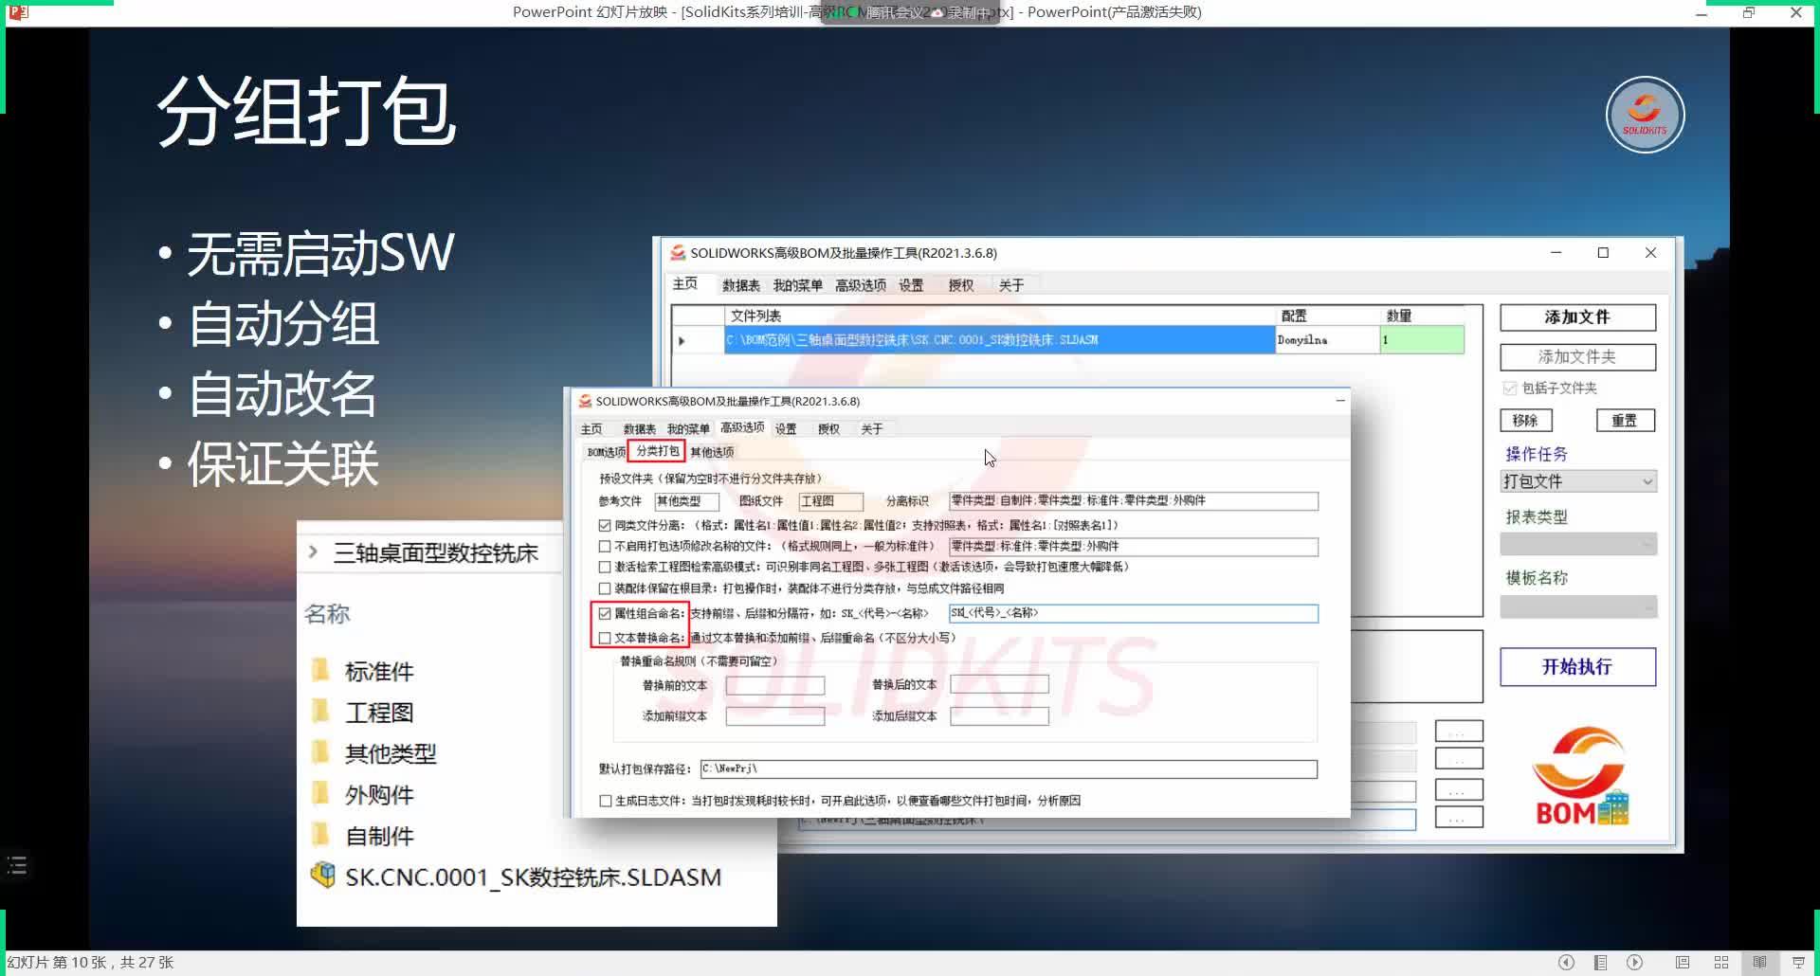This screenshot has width=1820, height=976.
Task: Select the SK.CNC.0001_SK数控铣床.SLDASM file icon
Action: (x=323, y=875)
